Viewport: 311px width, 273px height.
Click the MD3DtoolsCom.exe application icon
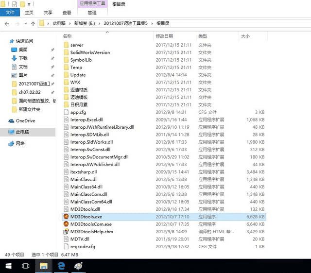(x=66, y=224)
